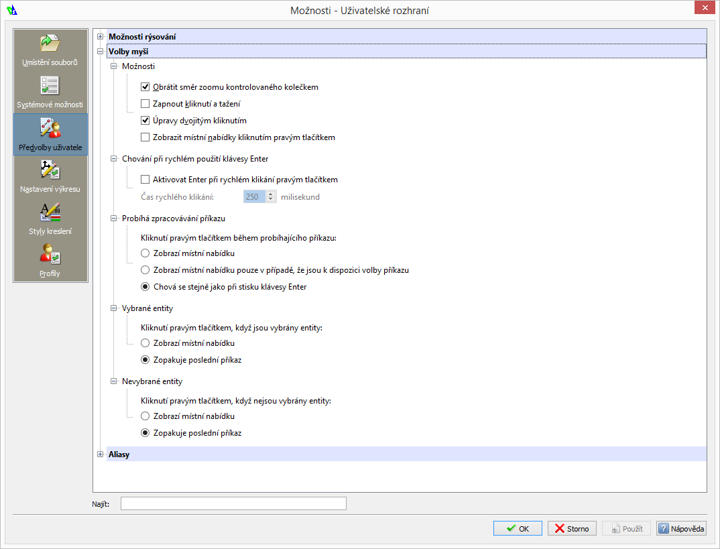Select Zobrazí místní nabídku under Vybrané entity
The image size is (720, 549).
[145, 343]
